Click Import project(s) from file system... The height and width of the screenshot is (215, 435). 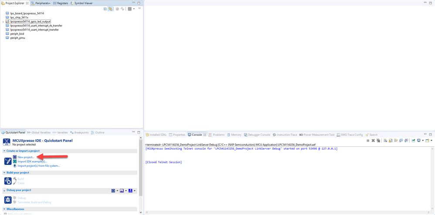(39, 166)
